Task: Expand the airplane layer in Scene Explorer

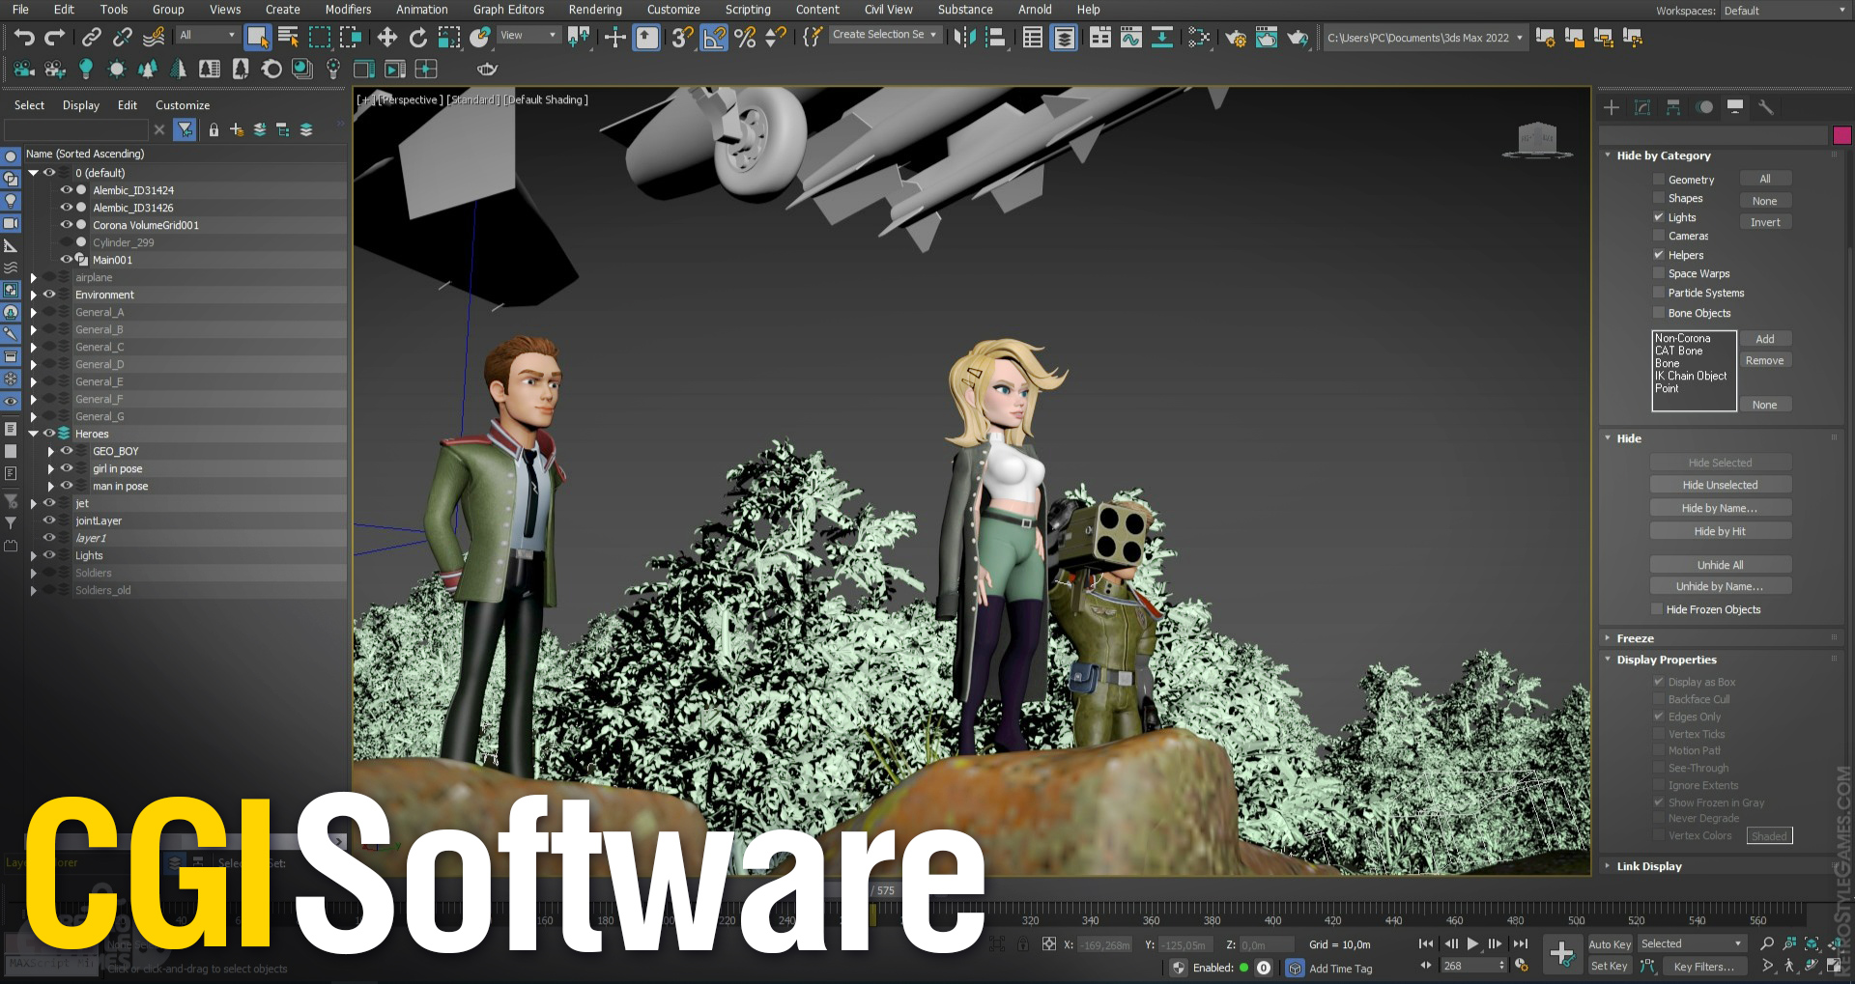Action: pyautogui.click(x=33, y=277)
